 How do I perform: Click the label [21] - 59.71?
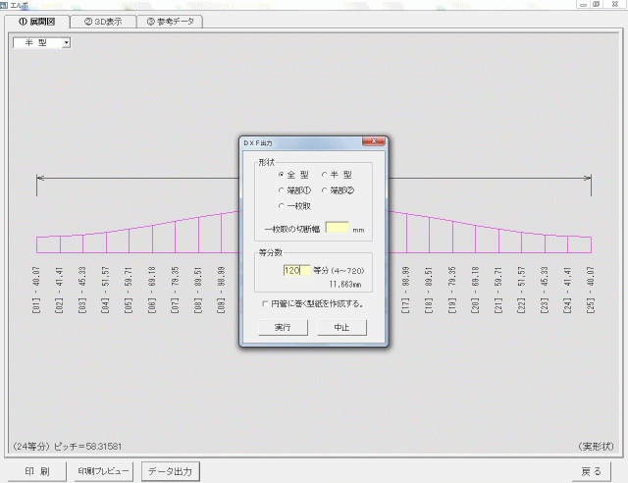[498, 290]
